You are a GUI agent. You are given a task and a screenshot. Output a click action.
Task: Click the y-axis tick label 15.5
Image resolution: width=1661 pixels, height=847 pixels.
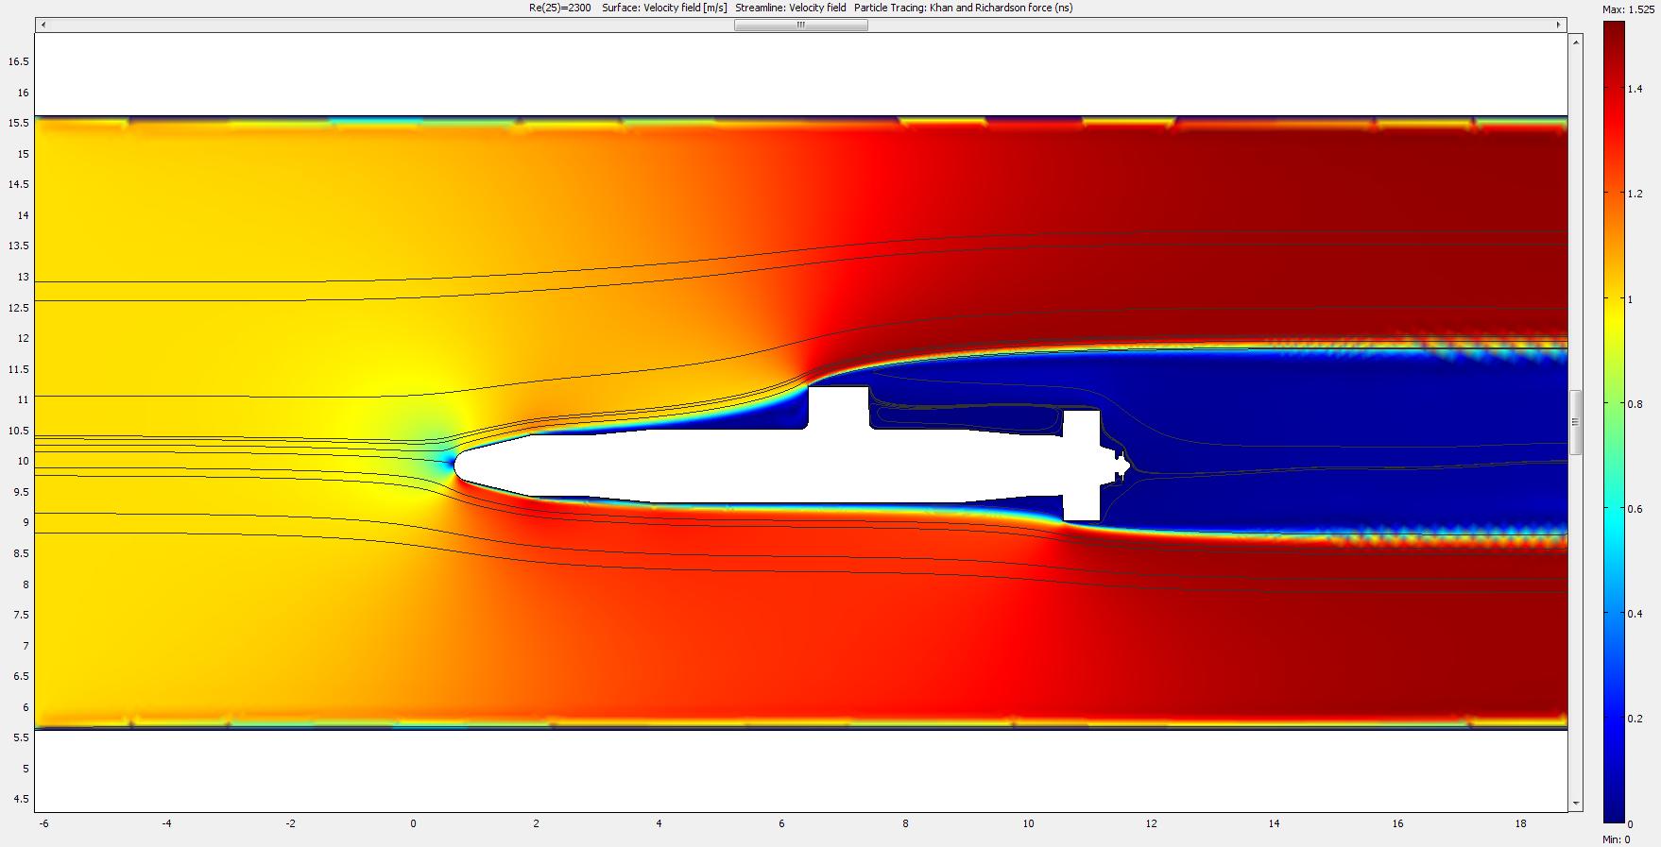click(x=19, y=123)
